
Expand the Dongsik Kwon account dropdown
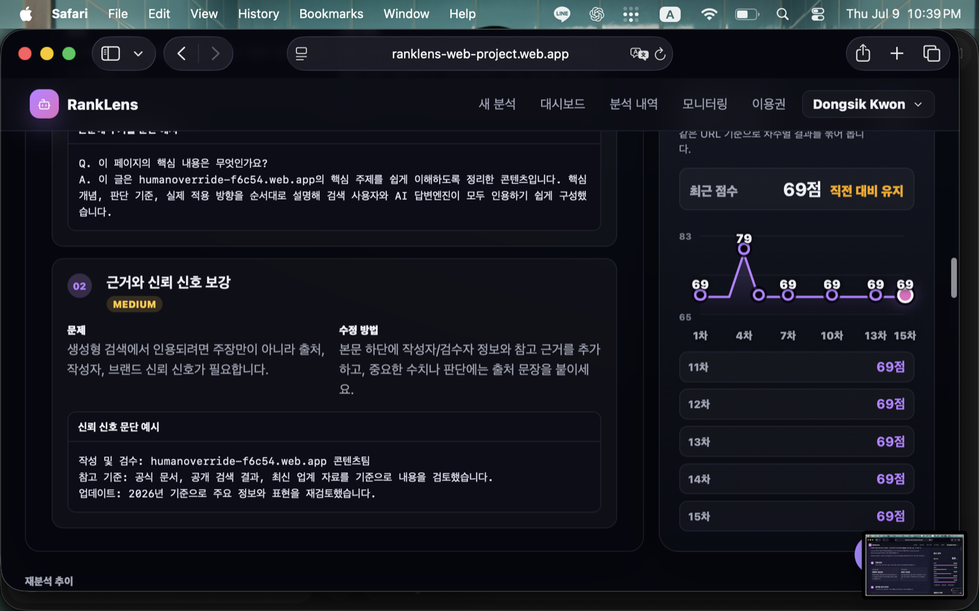click(868, 104)
